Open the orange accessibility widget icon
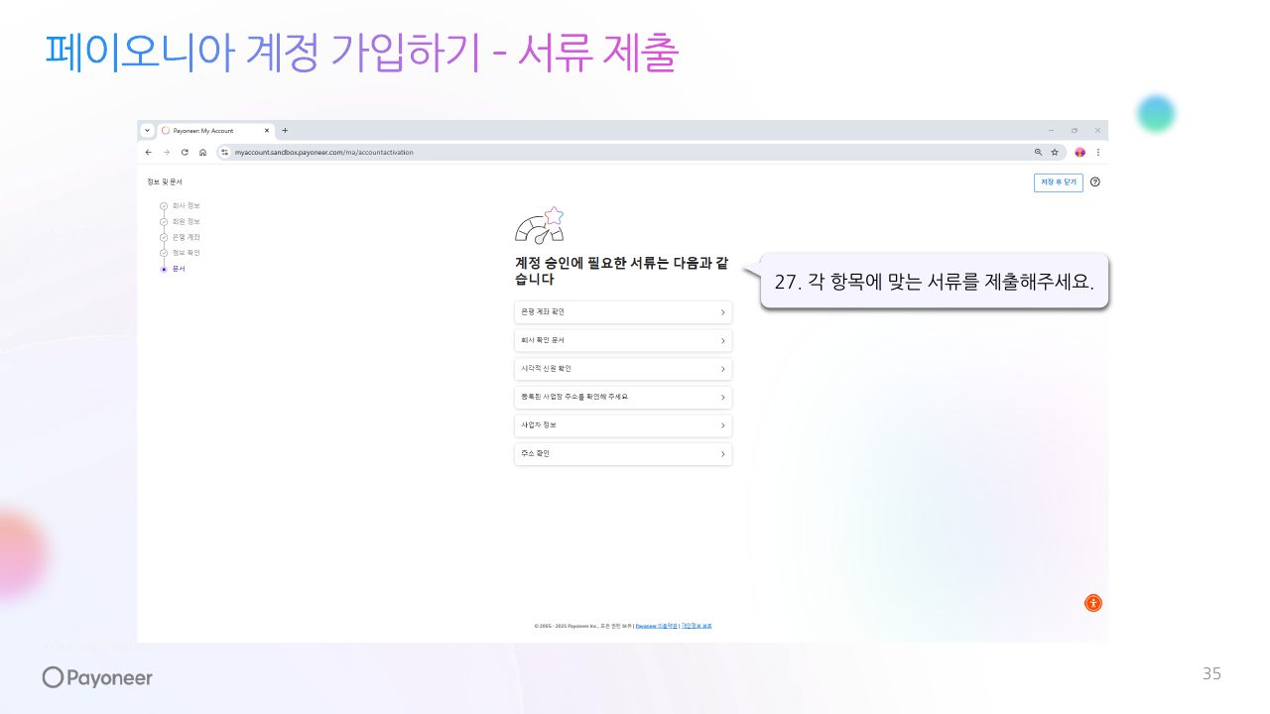 tap(1092, 603)
